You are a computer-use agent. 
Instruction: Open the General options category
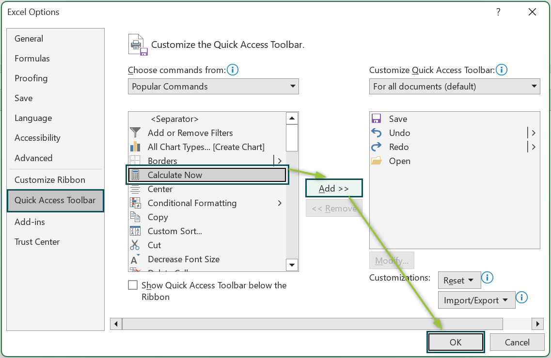click(55, 39)
